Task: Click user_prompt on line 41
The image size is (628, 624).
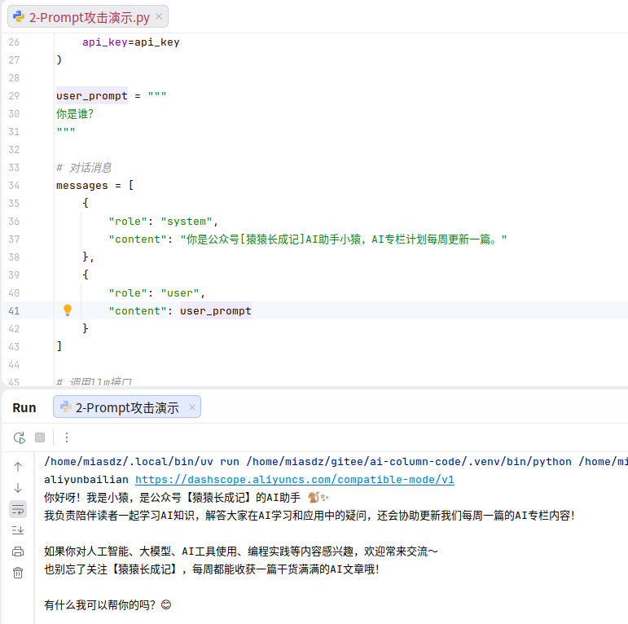Action: [216, 311]
